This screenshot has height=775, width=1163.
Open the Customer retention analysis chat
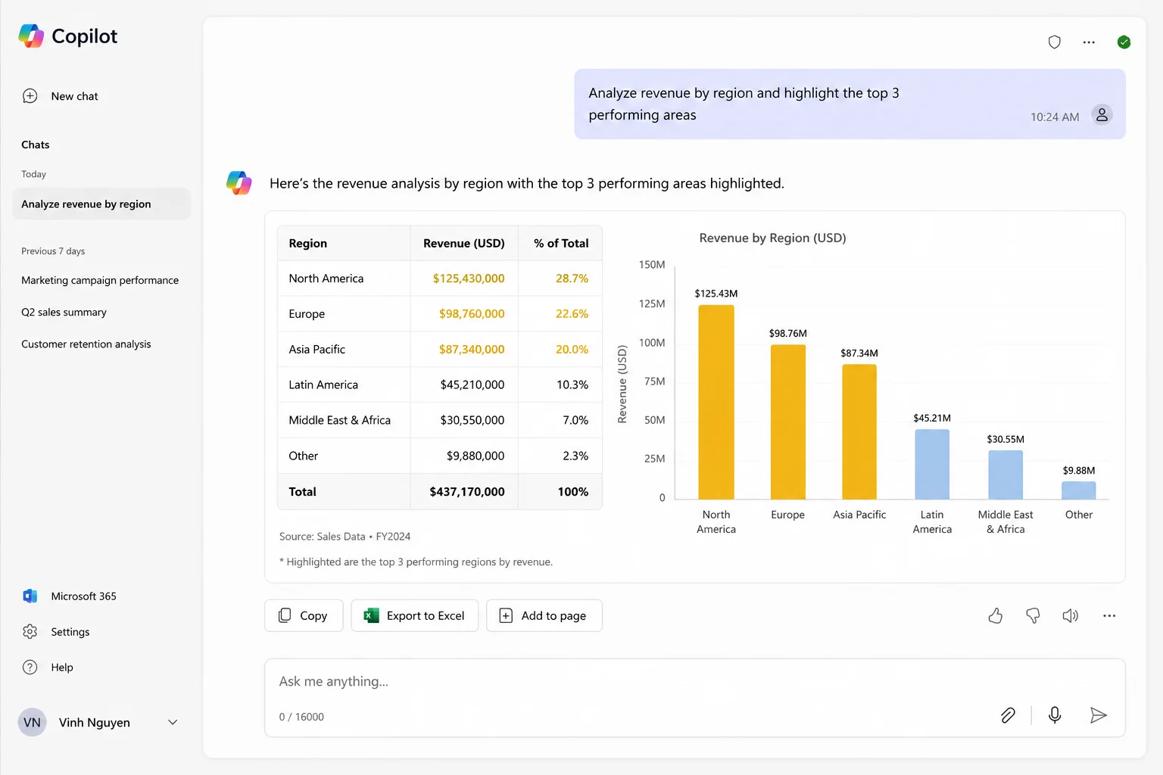86,344
